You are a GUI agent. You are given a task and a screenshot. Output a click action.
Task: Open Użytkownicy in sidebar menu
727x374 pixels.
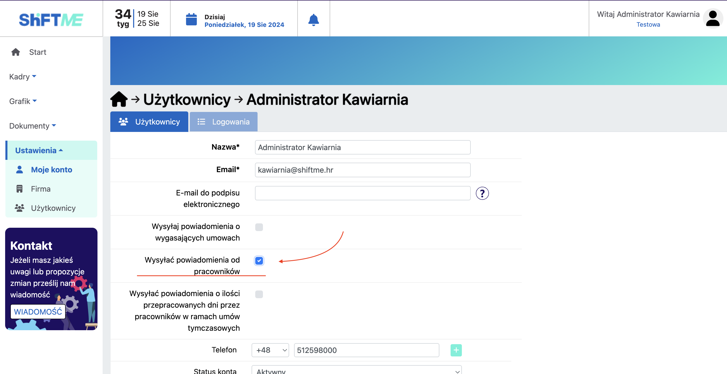53,208
